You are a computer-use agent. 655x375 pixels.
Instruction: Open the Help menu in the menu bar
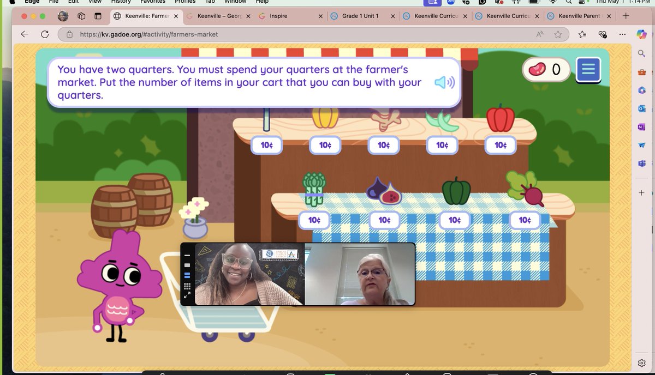(262, 2)
